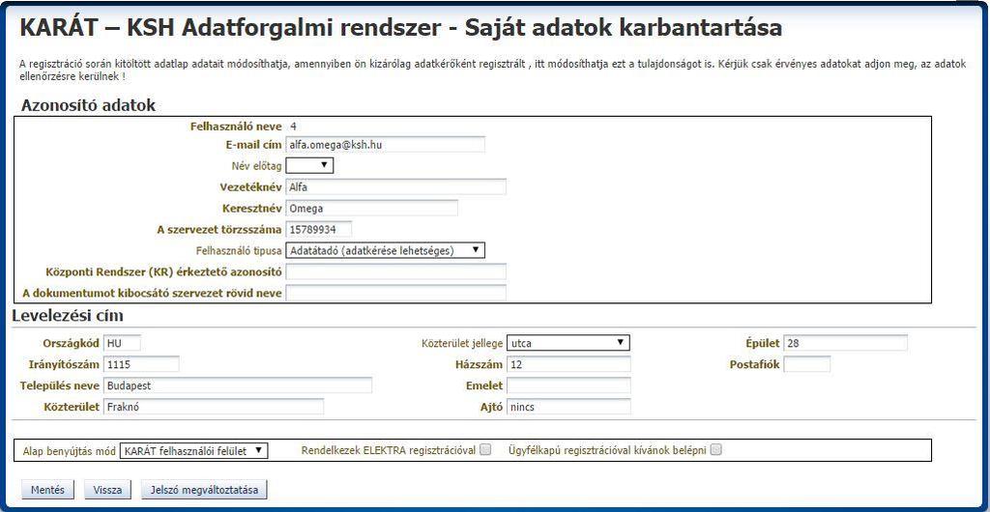990x512 pixels.
Task: Click the Alap benyújtás mód label
Action: 69,451
